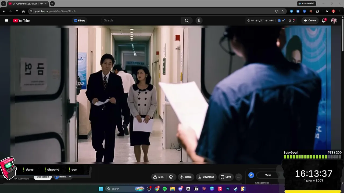Open YouTube notifications bell
Viewport: 344px width, 193px height.
(x=324, y=21)
